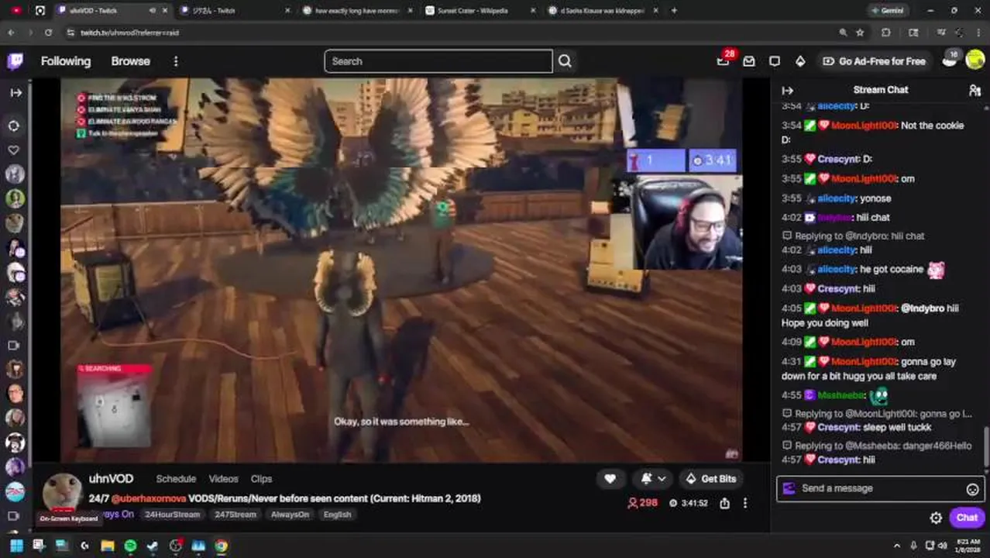Screen dimensions: 990x558
Task: Share the stream with the share icon
Action: tap(724, 503)
